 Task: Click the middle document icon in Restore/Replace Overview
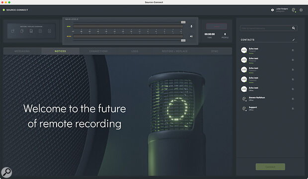click(31, 31)
